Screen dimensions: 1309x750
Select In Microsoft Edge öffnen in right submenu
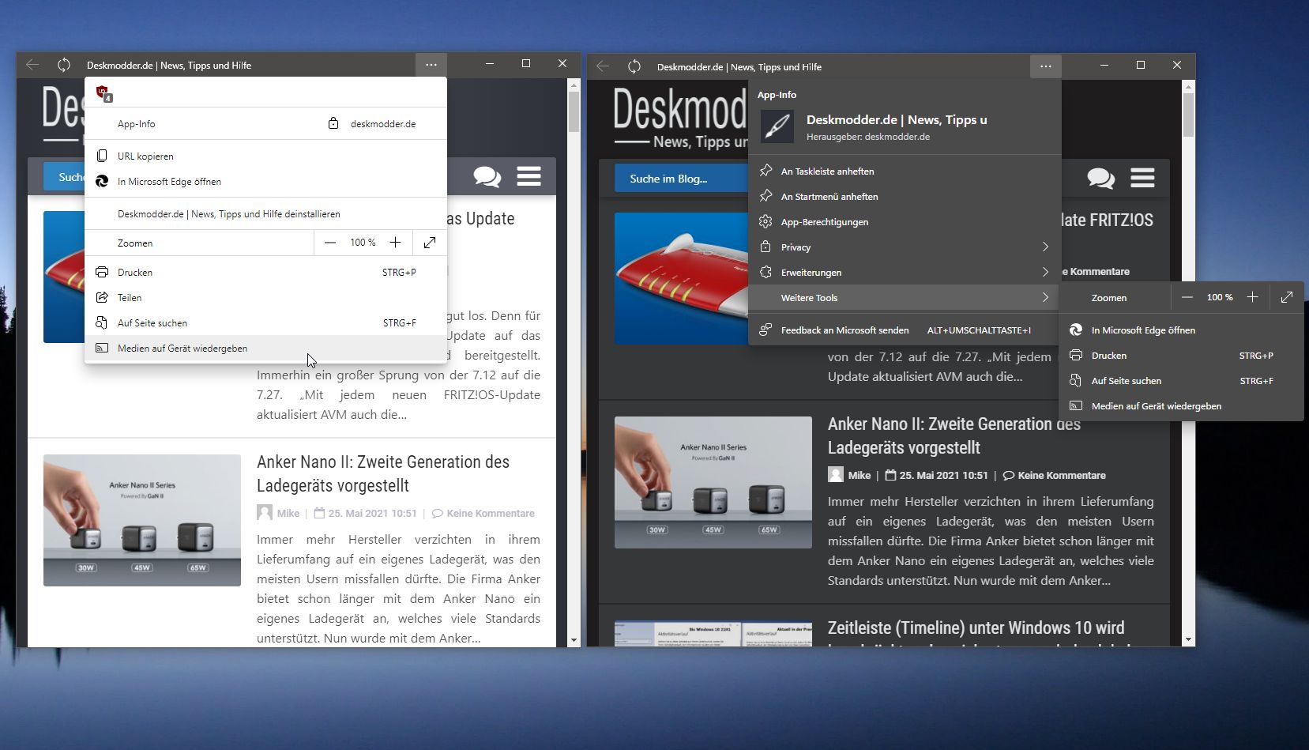pyautogui.click(x=1181, y=330)
